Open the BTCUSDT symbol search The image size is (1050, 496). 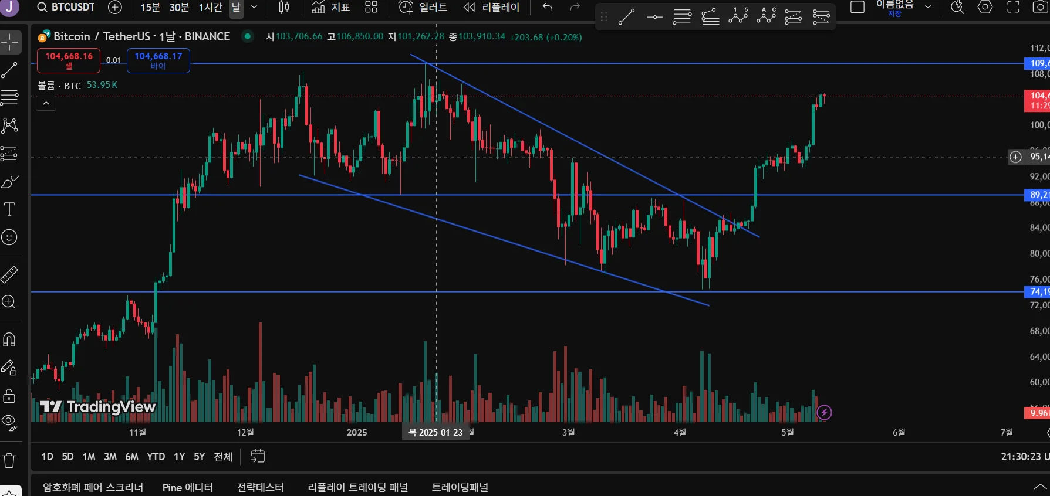pyautogui.click(x=66, y=7)
